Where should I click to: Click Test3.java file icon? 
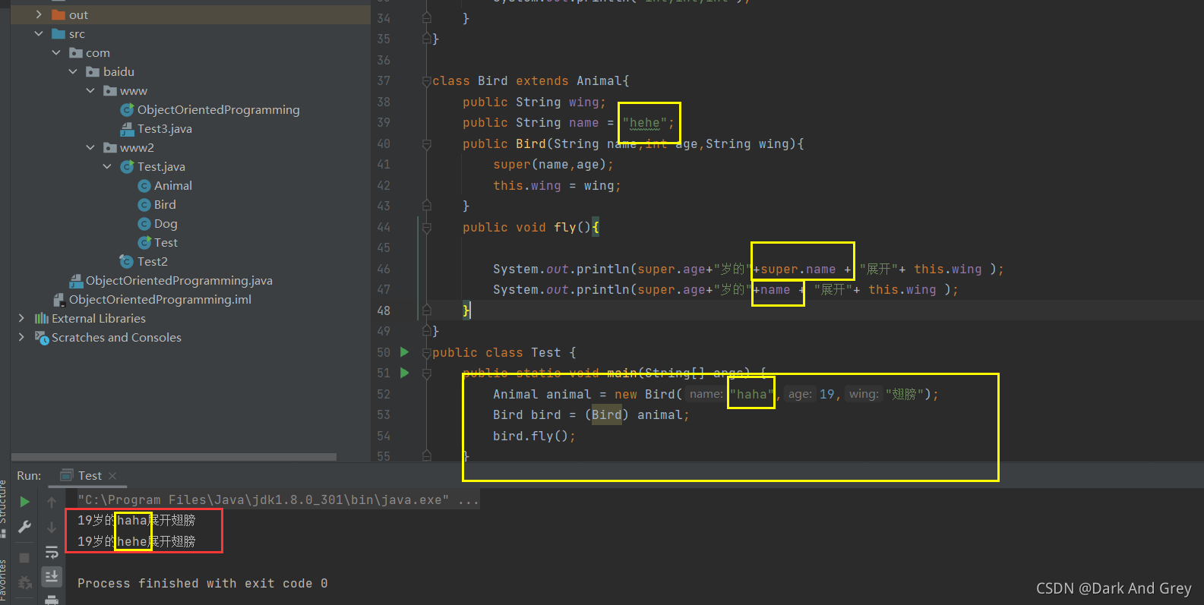128,129
